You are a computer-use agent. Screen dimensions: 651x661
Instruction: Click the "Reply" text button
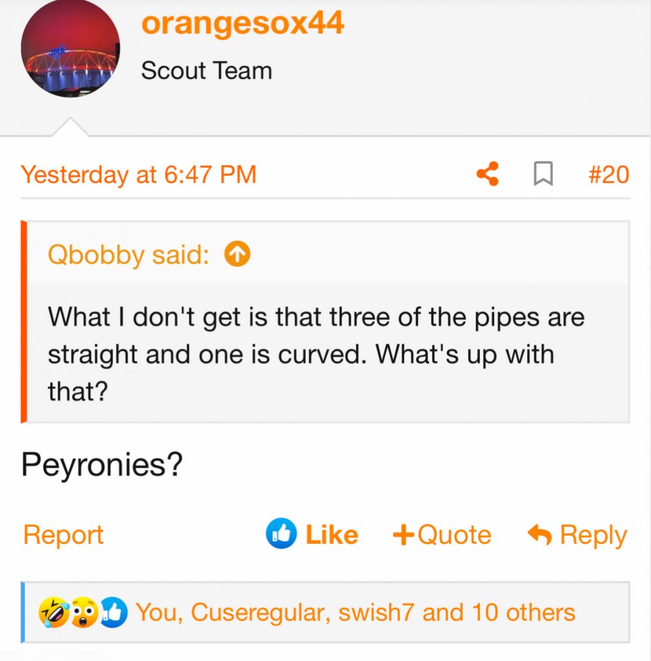point(593,535)
